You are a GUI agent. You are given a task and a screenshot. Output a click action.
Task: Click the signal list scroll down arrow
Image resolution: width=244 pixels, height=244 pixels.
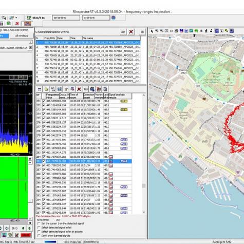[144, 212]
